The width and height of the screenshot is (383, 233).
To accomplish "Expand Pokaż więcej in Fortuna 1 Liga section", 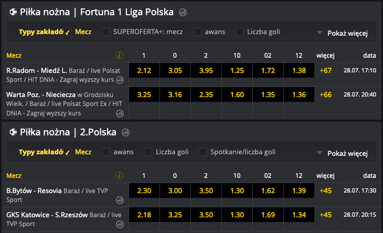I will (x=343, y=33).
